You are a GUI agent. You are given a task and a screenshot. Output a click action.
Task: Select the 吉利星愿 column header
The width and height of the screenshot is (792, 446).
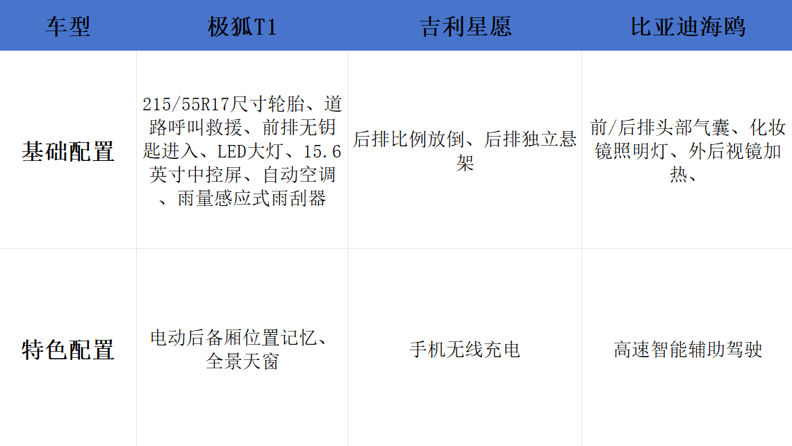pos(465,26)
